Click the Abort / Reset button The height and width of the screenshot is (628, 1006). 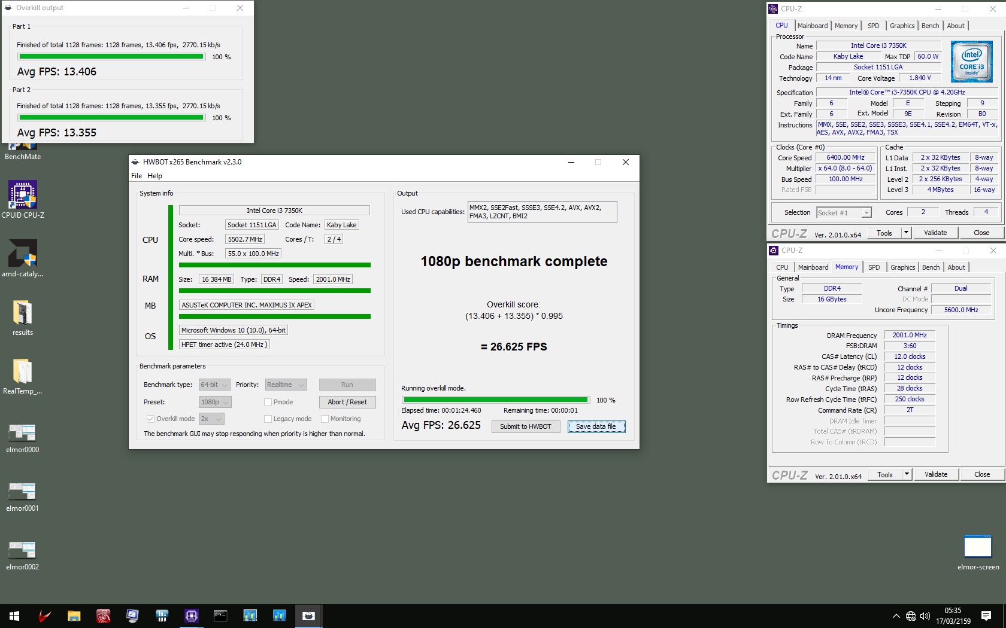point(347,402)
